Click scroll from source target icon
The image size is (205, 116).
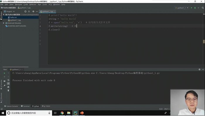(x=25, y=11)
